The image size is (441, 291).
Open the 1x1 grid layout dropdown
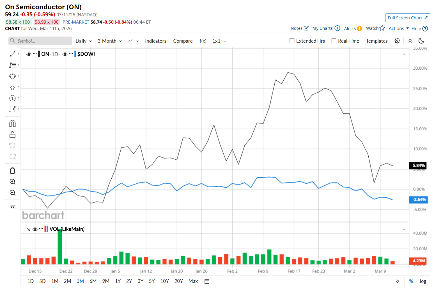point(219,41)
